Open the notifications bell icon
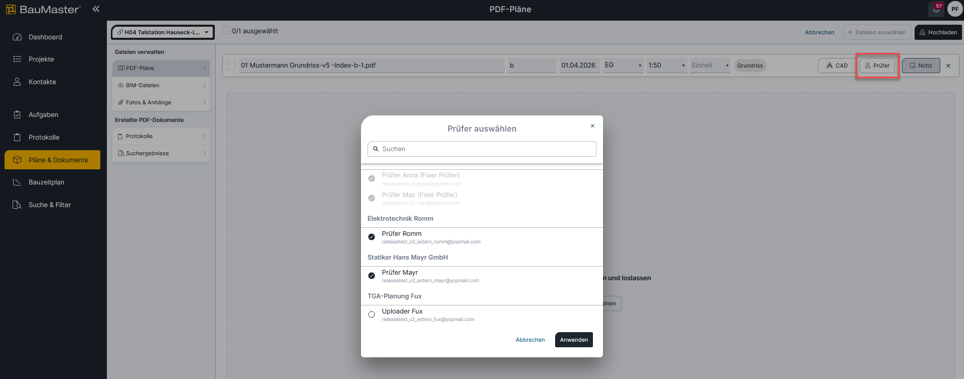964x379 pixels. click(x=936, y=9)
